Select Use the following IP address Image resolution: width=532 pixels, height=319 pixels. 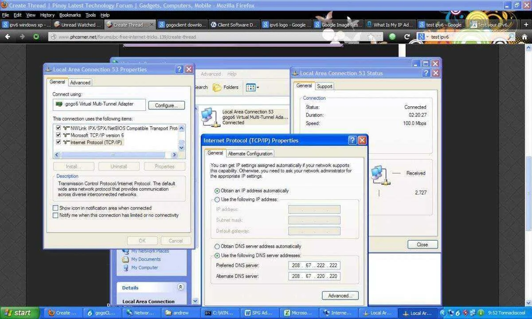tap(217, 199)
